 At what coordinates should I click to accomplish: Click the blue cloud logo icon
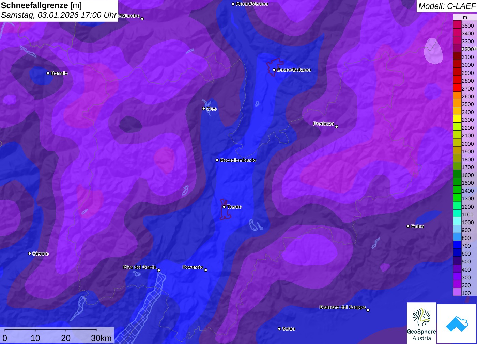click(x=457, y=324)
